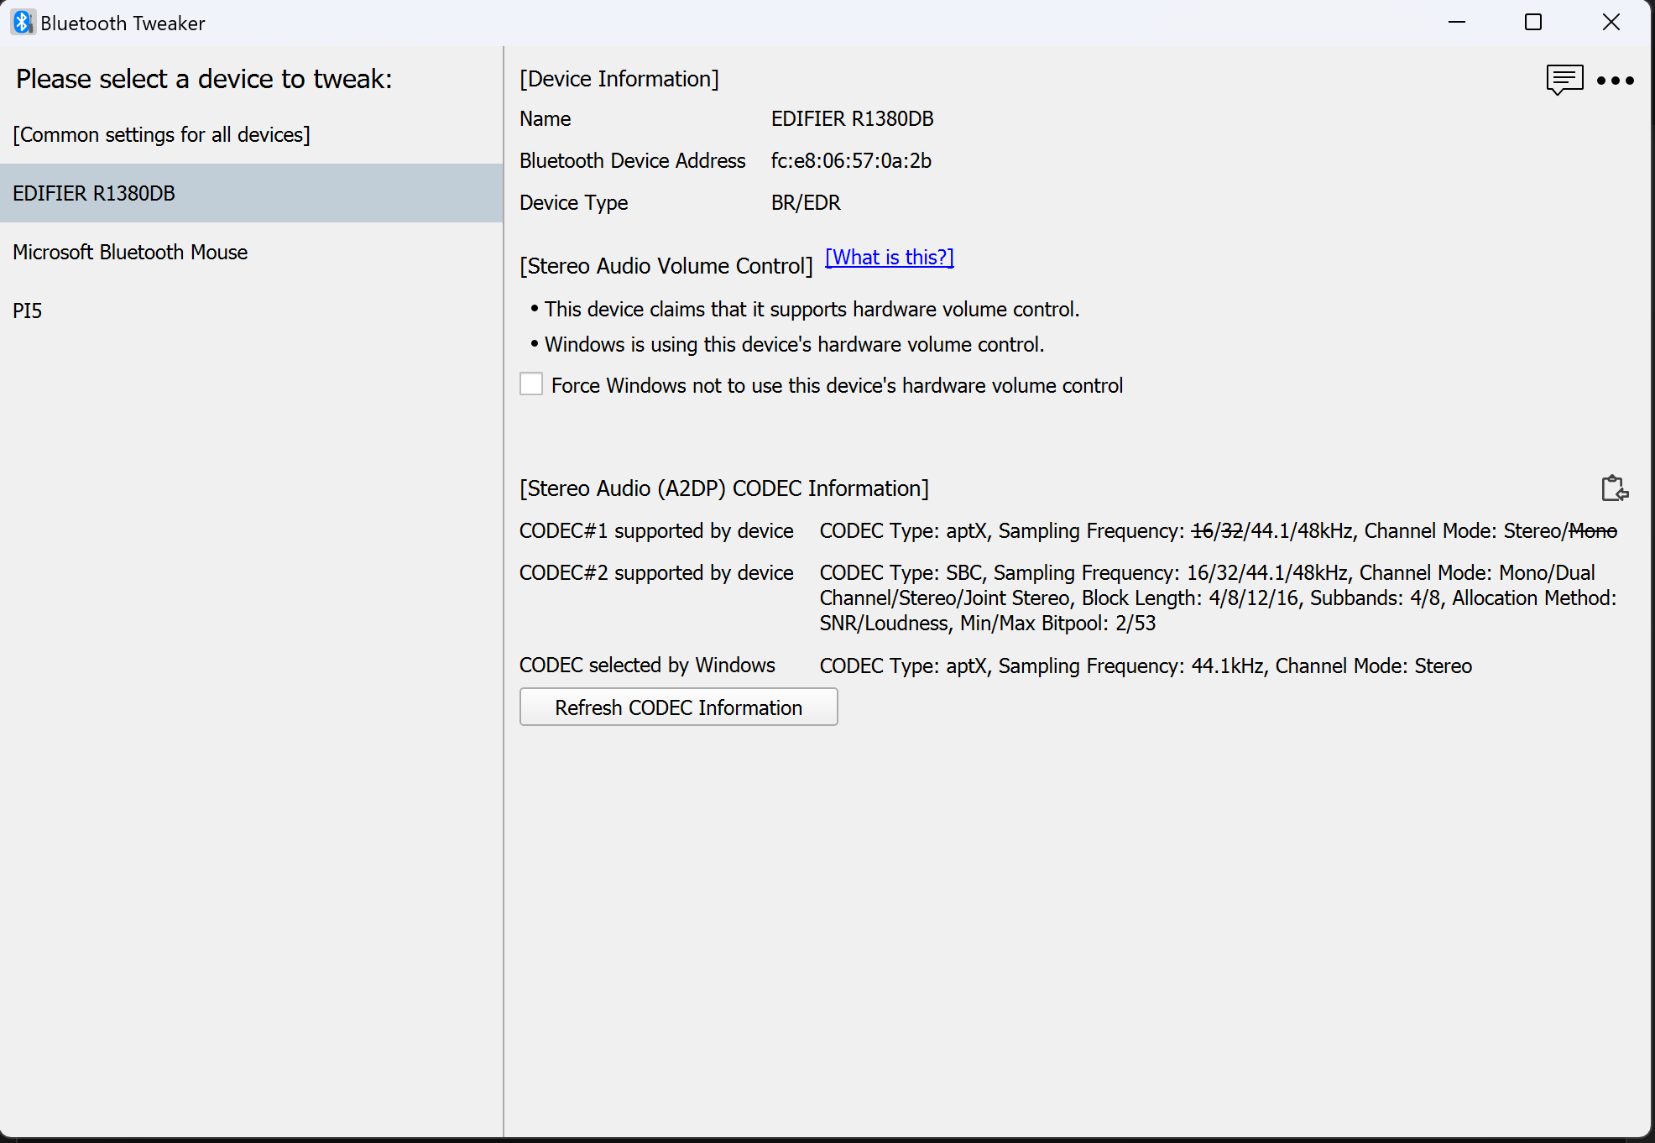
Task: Select EDIFIER R1380DB in device list
Action: 94,193
